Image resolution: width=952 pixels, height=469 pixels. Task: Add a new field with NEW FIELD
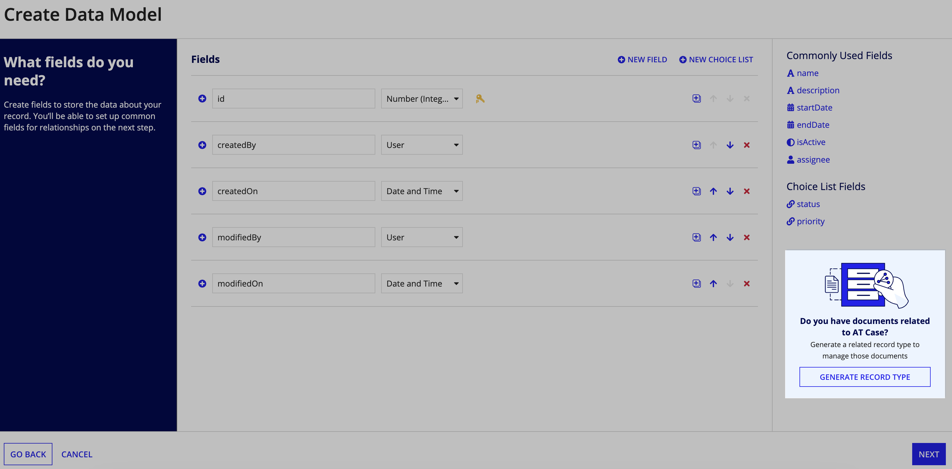(642, 59)
